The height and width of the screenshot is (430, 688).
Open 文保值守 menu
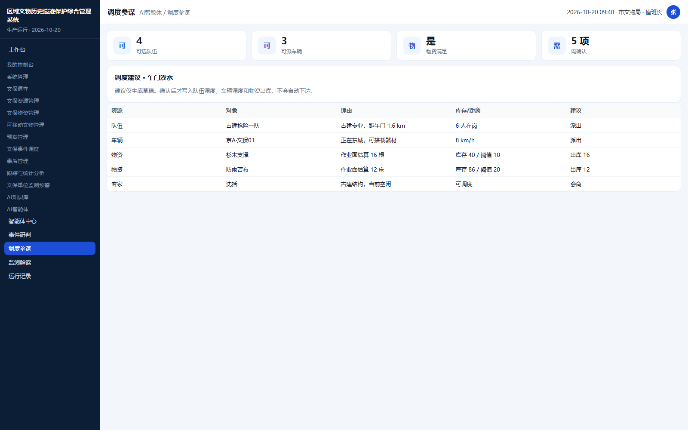[x=18, y=89]
